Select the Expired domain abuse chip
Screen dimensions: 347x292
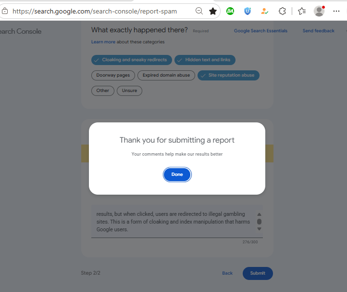point(166,76)
